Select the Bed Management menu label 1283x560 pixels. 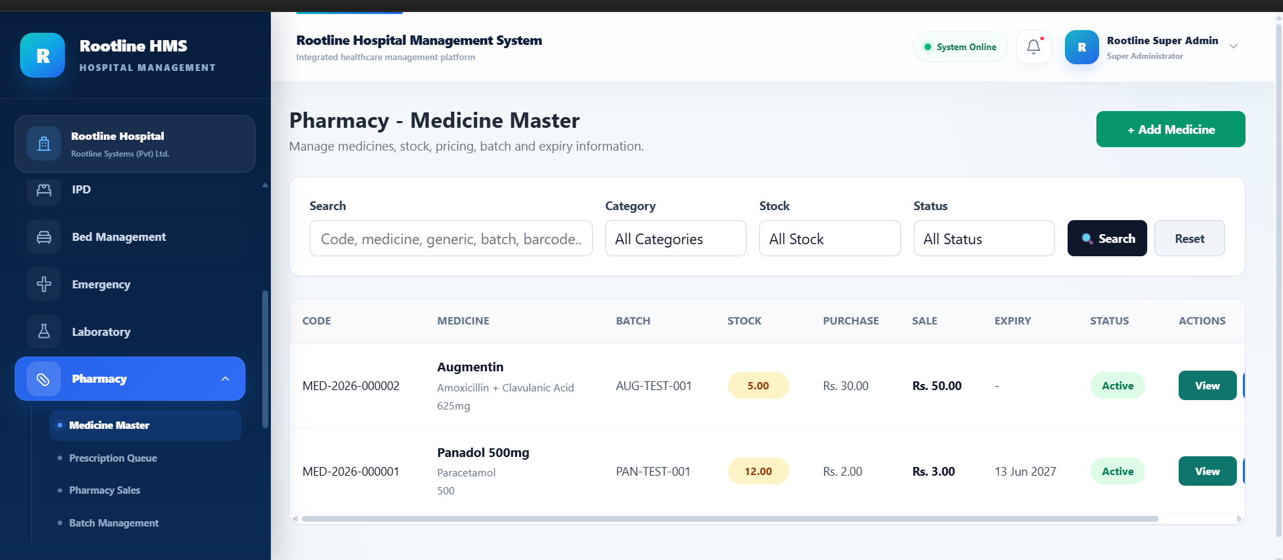tap(119, 237)
